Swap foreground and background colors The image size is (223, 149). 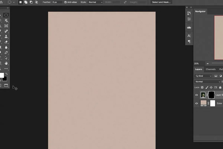(6, 74)
